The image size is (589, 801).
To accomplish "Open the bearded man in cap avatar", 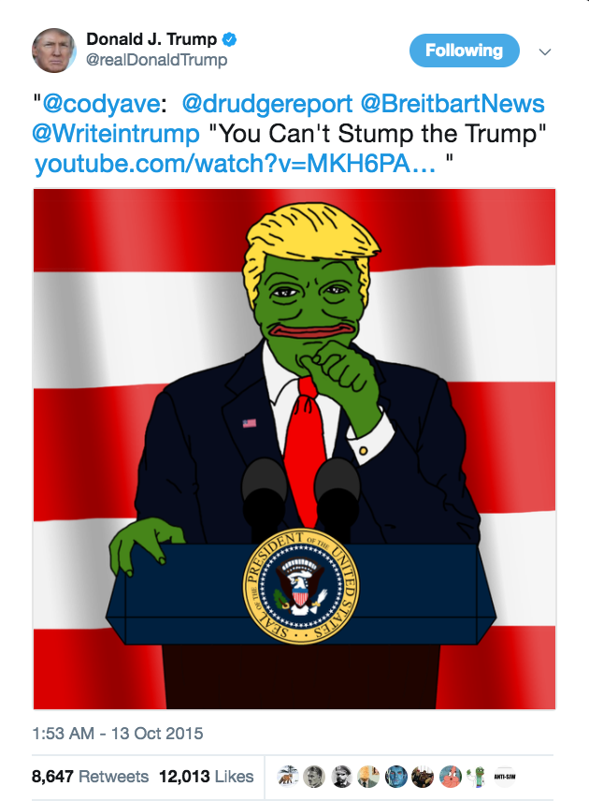I will (341, 777).
